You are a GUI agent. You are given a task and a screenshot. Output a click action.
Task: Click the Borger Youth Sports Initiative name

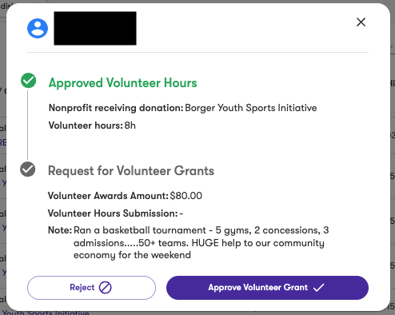[251, 108]
